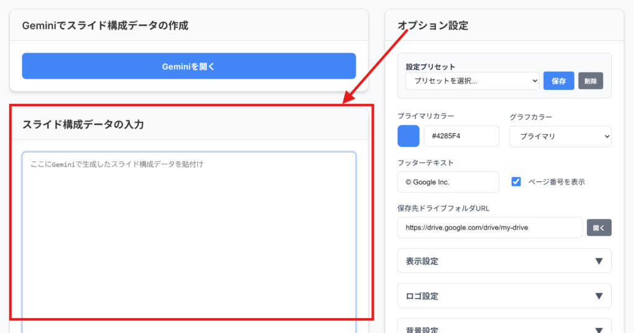Screen dimensions: 634x333
Task: Open the blue プライマリカラー swatch
Action: pos(408,136)
